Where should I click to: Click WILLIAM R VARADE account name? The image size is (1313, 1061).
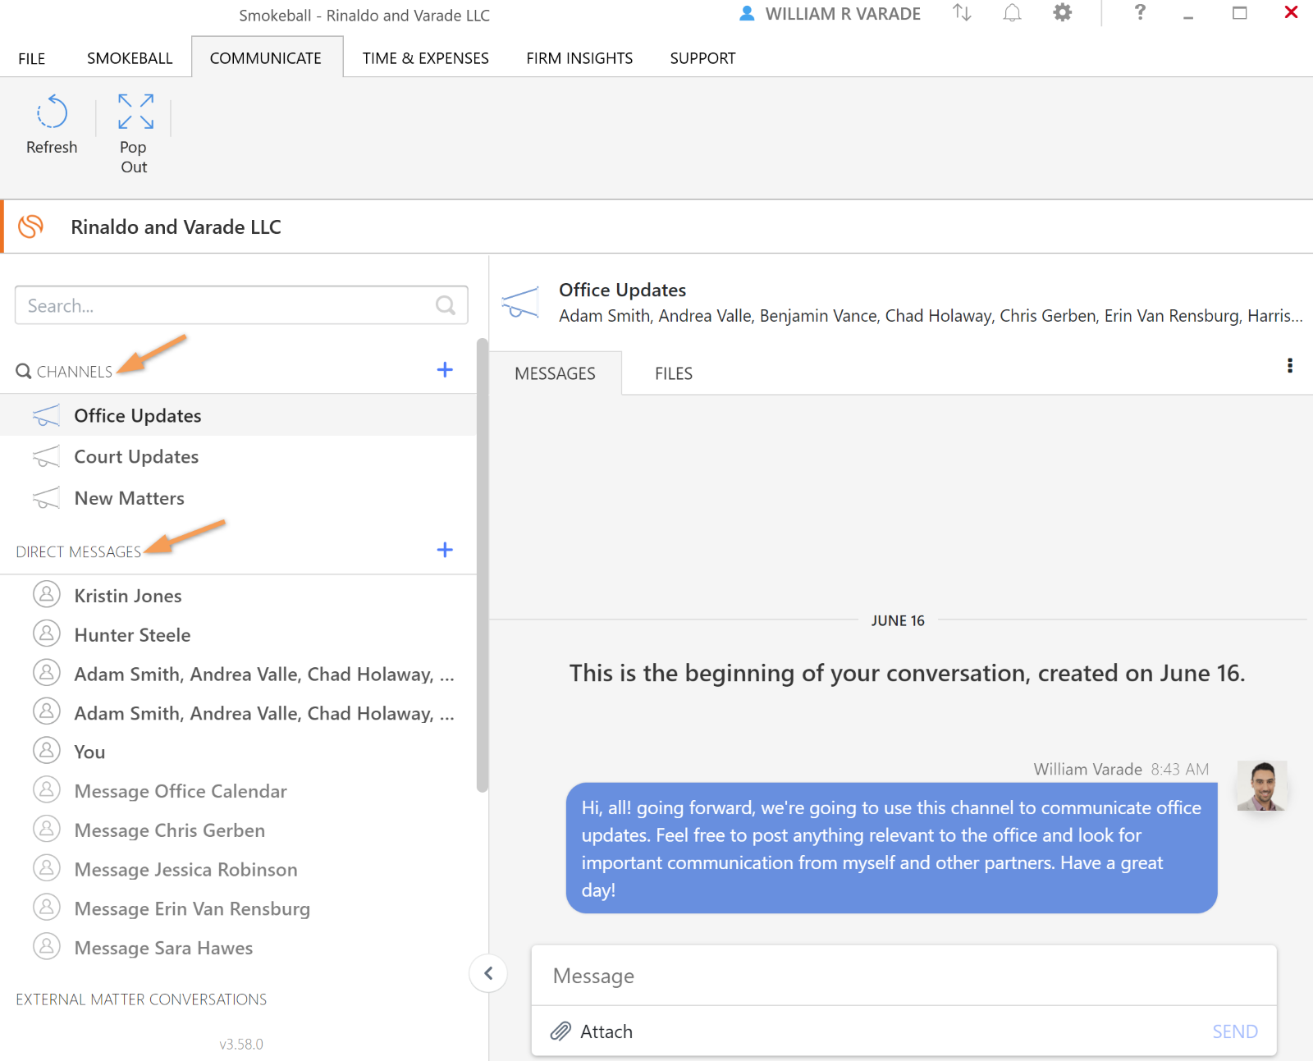[x=843, y=14]
